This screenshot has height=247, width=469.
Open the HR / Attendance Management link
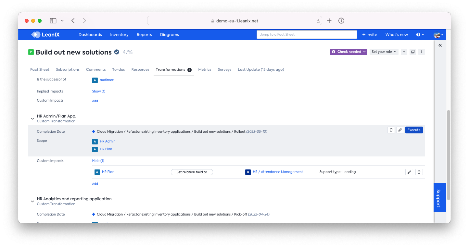(278, 172)
